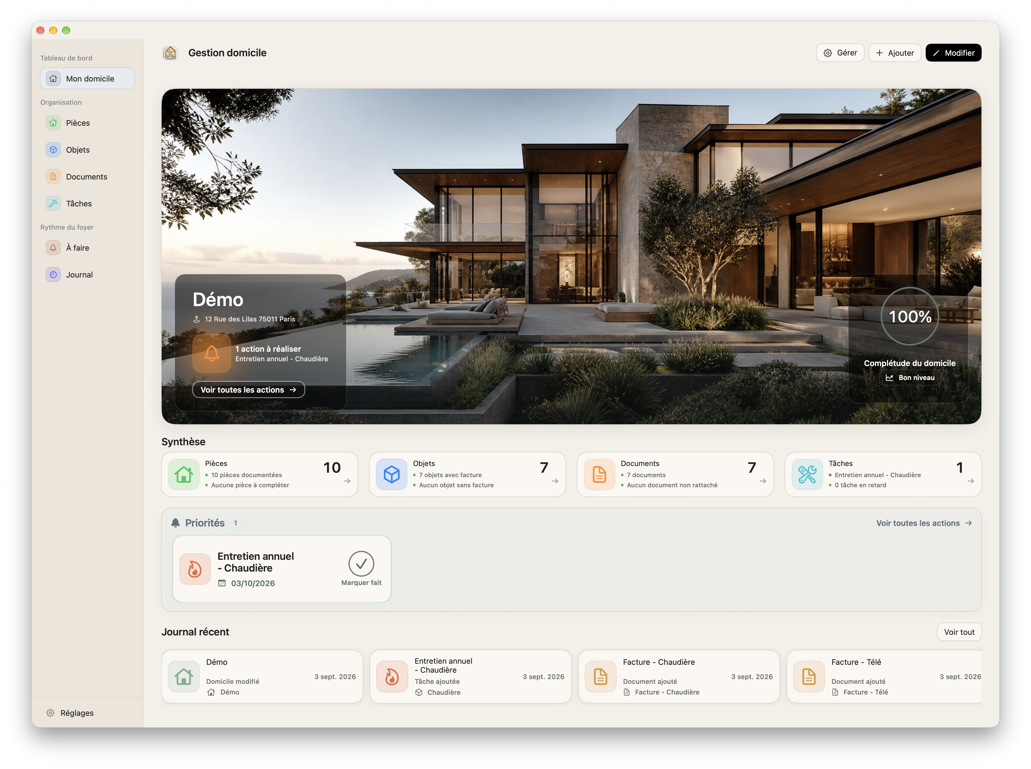Click the Réglages gear icon

click(x=50, y=713)
